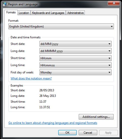
Task: Click the greyed-out Apply button
Action: pyautogui.click(x=108, y=133)
